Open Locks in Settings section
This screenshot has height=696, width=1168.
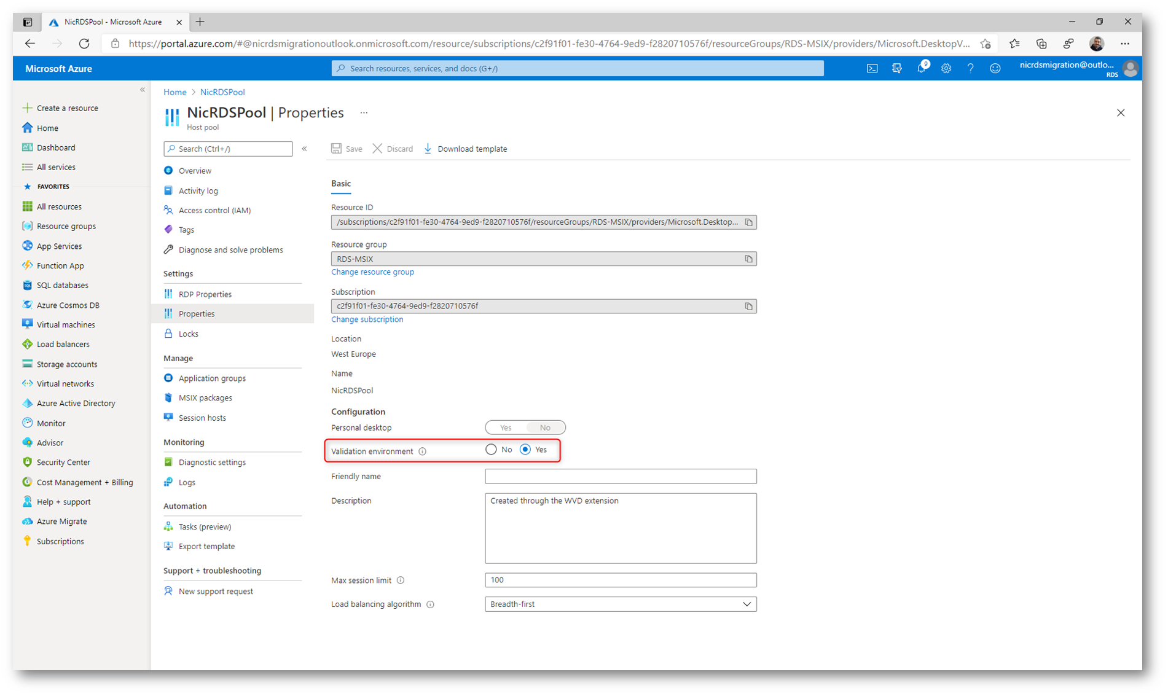point(188,334)
